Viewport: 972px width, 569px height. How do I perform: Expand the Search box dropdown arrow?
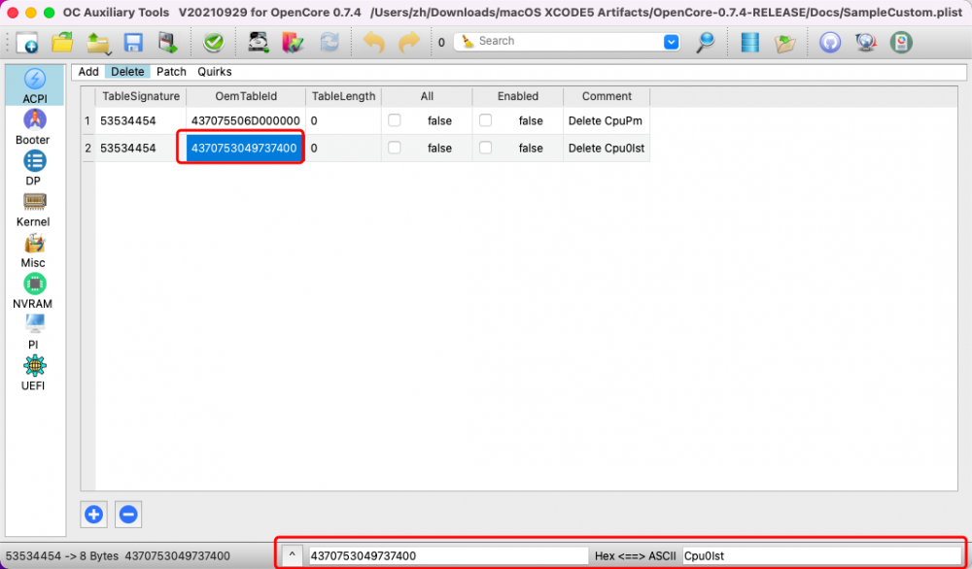coord(672,42)
